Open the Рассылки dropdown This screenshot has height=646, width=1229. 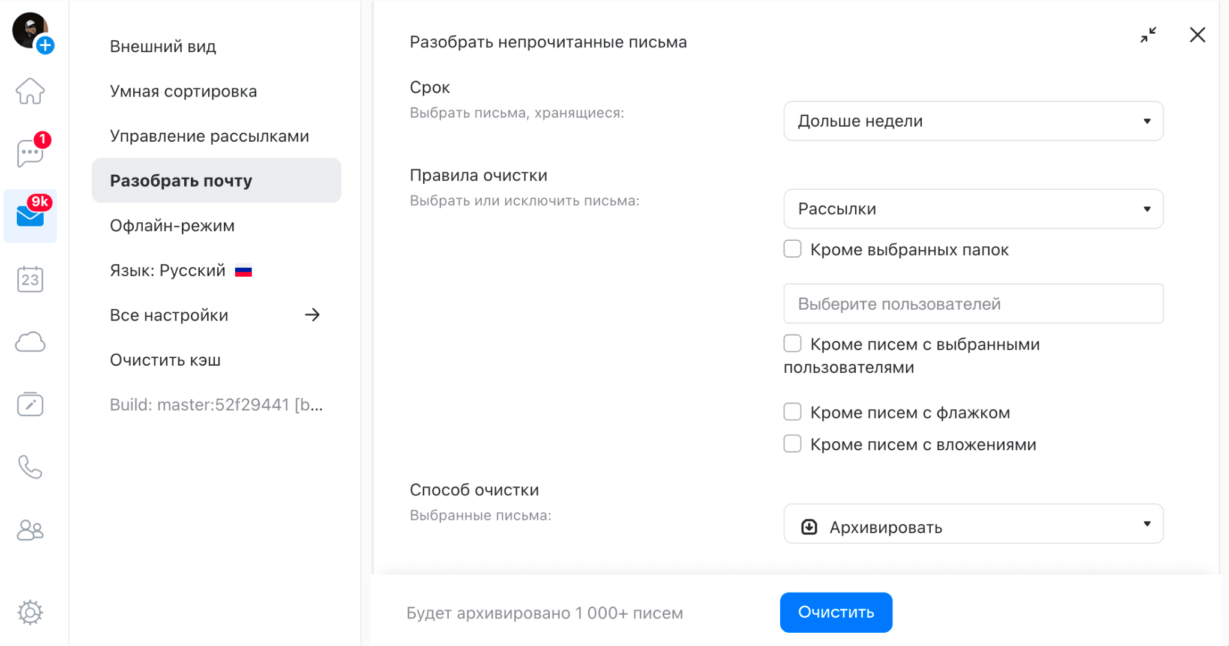(x=973, y=209)
